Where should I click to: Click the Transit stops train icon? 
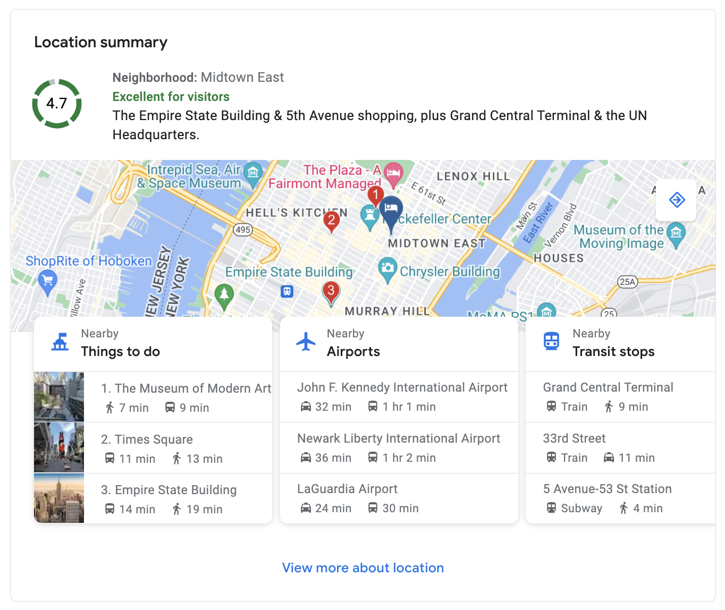coord(551,341)
